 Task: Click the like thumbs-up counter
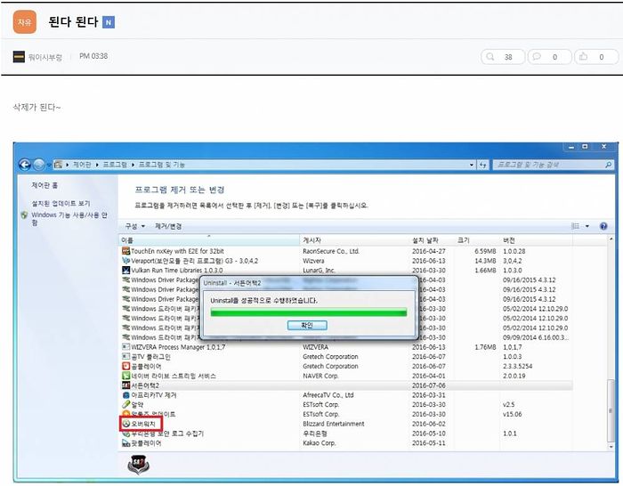[x=595, y=57]
